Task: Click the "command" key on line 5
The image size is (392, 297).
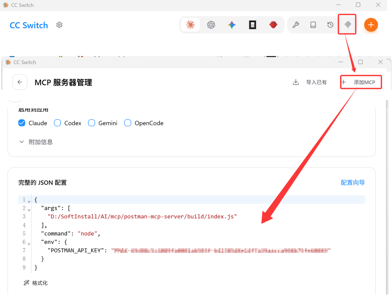Action: pos(56,233)
